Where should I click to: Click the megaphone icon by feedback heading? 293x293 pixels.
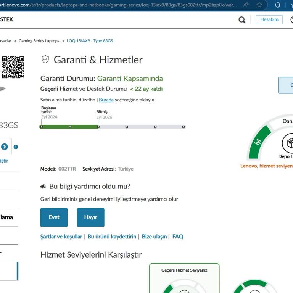tap(43, 186)
